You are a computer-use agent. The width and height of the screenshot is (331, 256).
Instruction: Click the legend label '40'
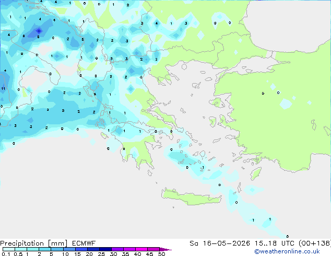(137, 254)
